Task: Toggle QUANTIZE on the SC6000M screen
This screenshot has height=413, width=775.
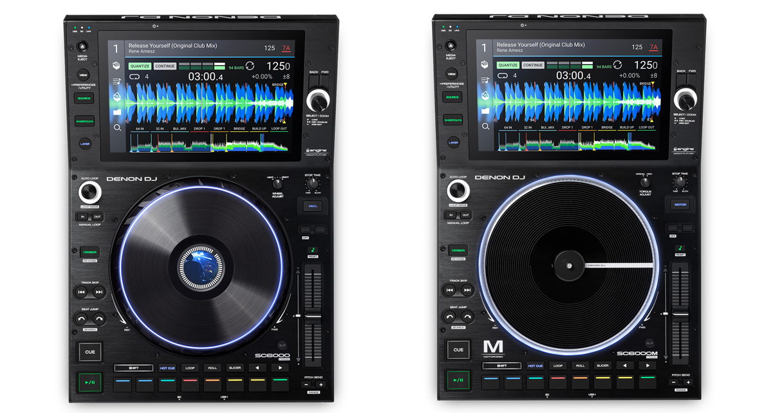Action: (508, 66)
